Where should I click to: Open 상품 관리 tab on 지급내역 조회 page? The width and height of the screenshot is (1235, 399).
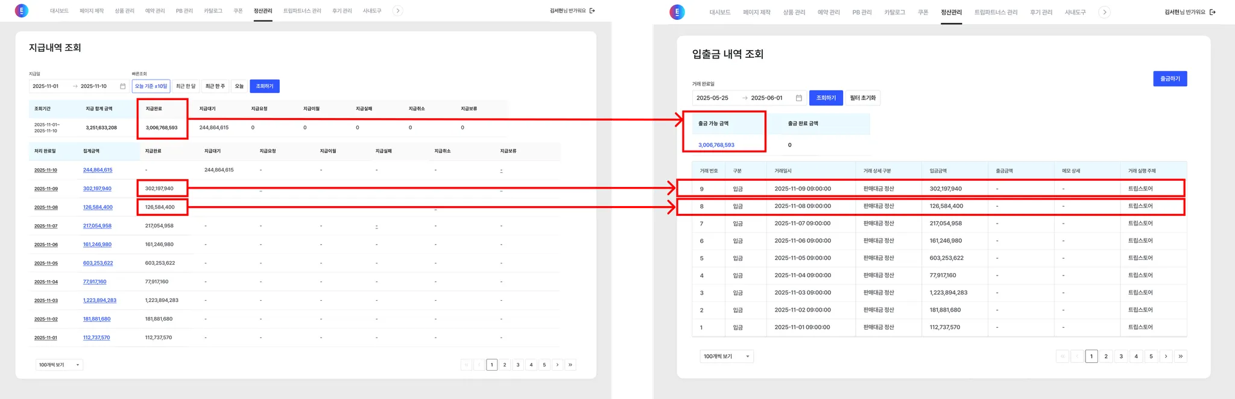125,11
